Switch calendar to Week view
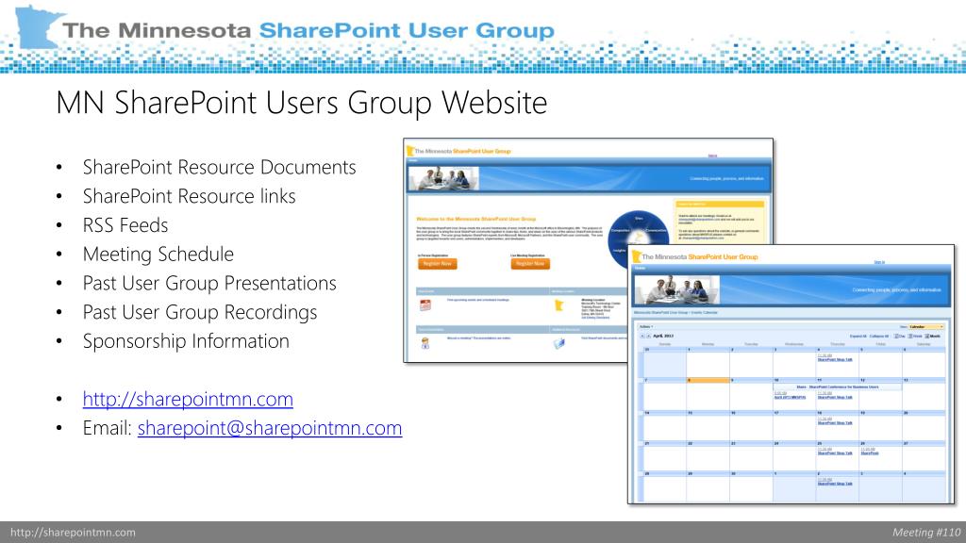The height and width of the screenshot is (543, 966). (915, 337)
